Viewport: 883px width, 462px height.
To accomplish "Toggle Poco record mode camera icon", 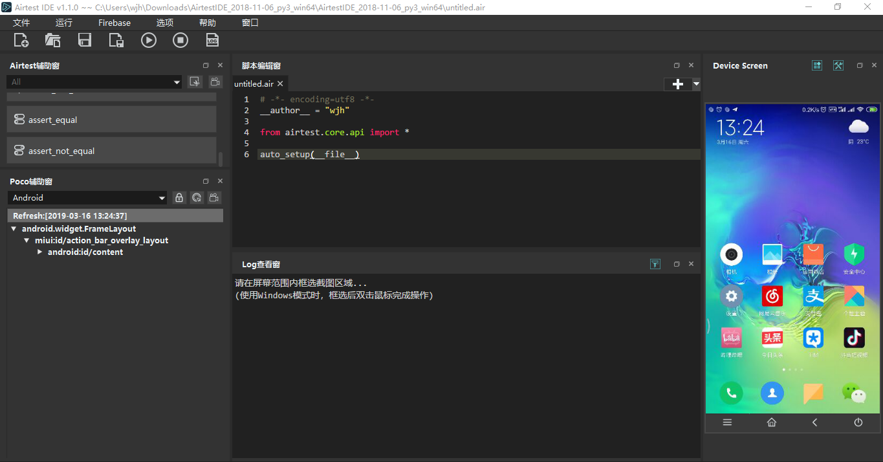I will click(214, 198).
